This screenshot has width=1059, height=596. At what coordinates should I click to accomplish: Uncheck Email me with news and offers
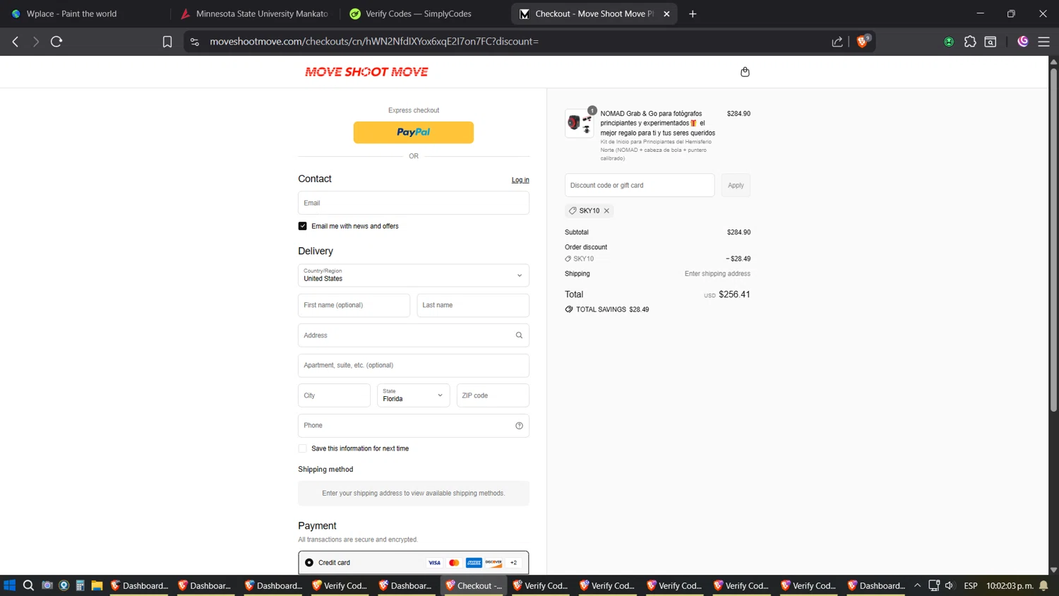point(302,226)
